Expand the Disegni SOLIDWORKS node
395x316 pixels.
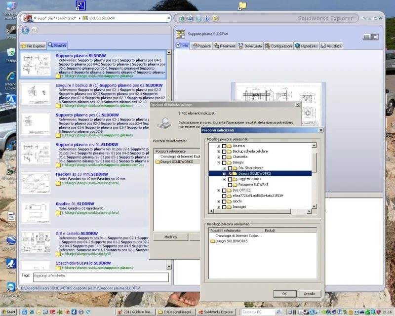(224, 174)
